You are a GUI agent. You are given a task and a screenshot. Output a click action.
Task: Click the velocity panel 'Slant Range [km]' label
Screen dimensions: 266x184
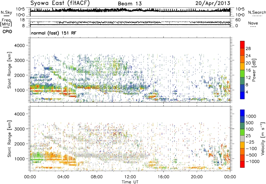coord(9,139)
